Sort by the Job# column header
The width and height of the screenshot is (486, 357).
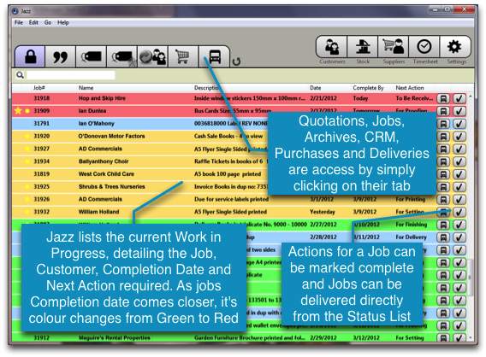39,88
